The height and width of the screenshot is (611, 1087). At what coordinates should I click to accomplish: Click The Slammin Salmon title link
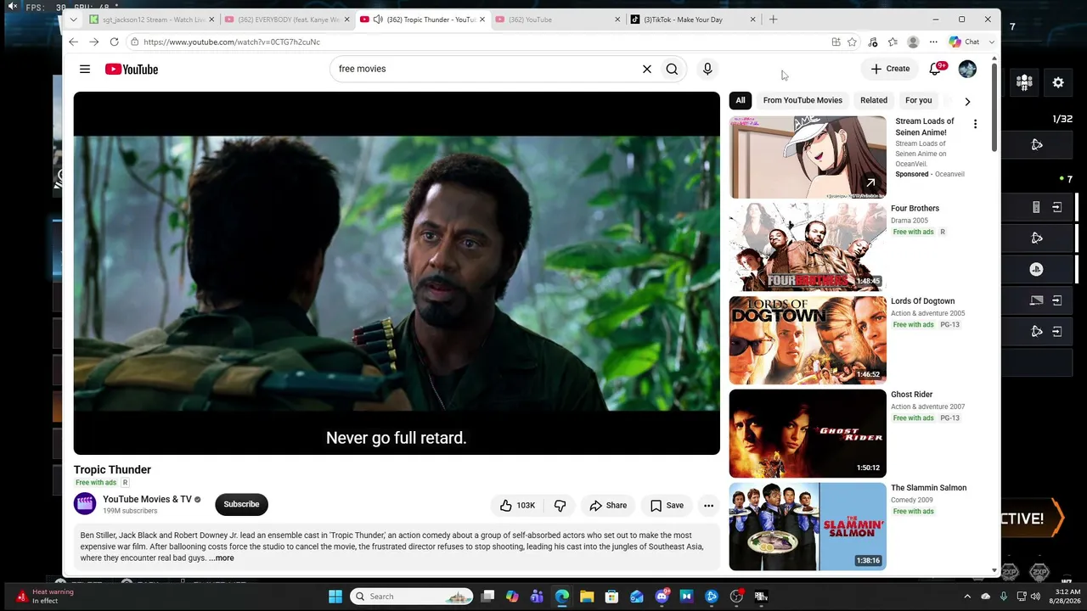pos(928,488)
